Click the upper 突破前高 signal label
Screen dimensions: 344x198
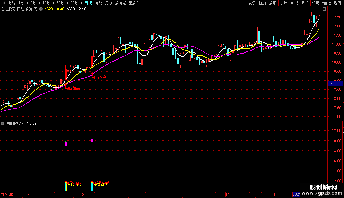(99, 77)
